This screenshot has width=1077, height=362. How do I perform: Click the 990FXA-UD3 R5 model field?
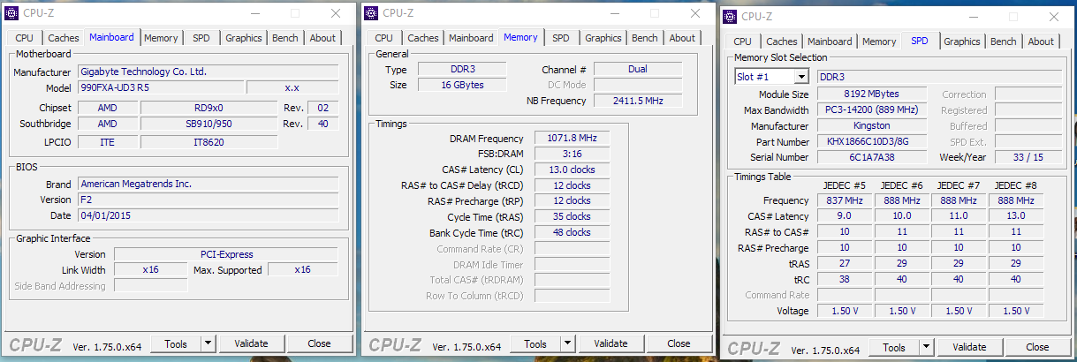click(x=159, y=87)
